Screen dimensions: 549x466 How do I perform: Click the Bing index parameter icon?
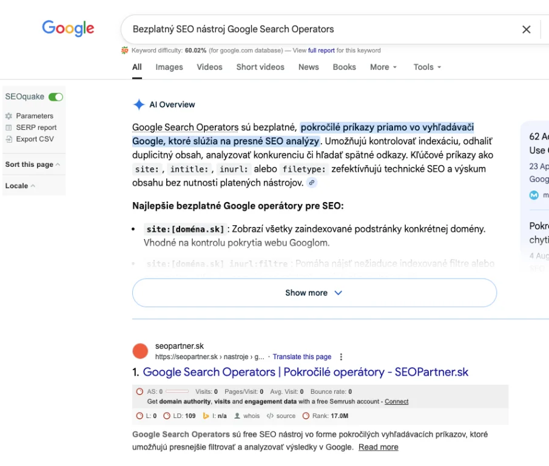(x=206, y=416)
